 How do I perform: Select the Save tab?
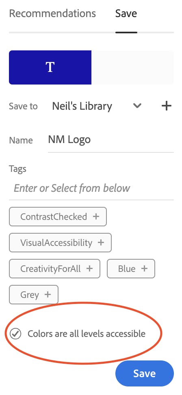pos(126,13)
